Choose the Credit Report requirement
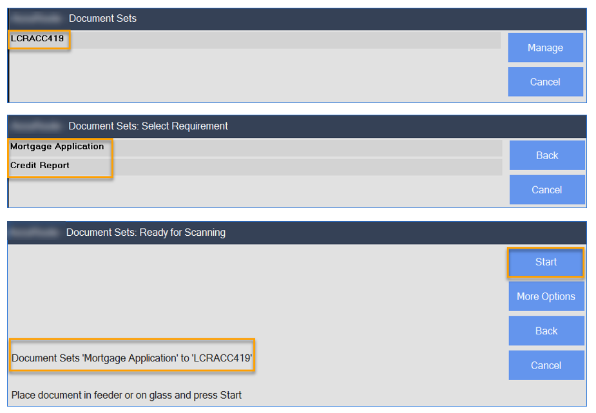This screenshot has height=413, width=596. click(255, 167)
